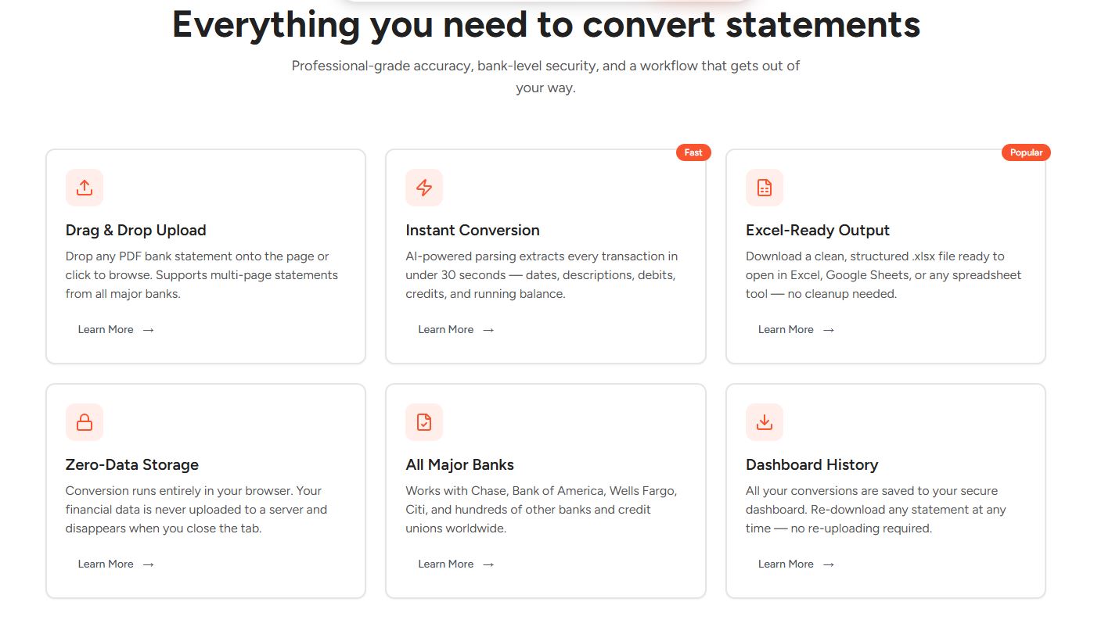Image resolution: width=1094 pixels, height=627 pixels.
Task: Click the checked document All Major Banks icon
Action: (424, 422)
